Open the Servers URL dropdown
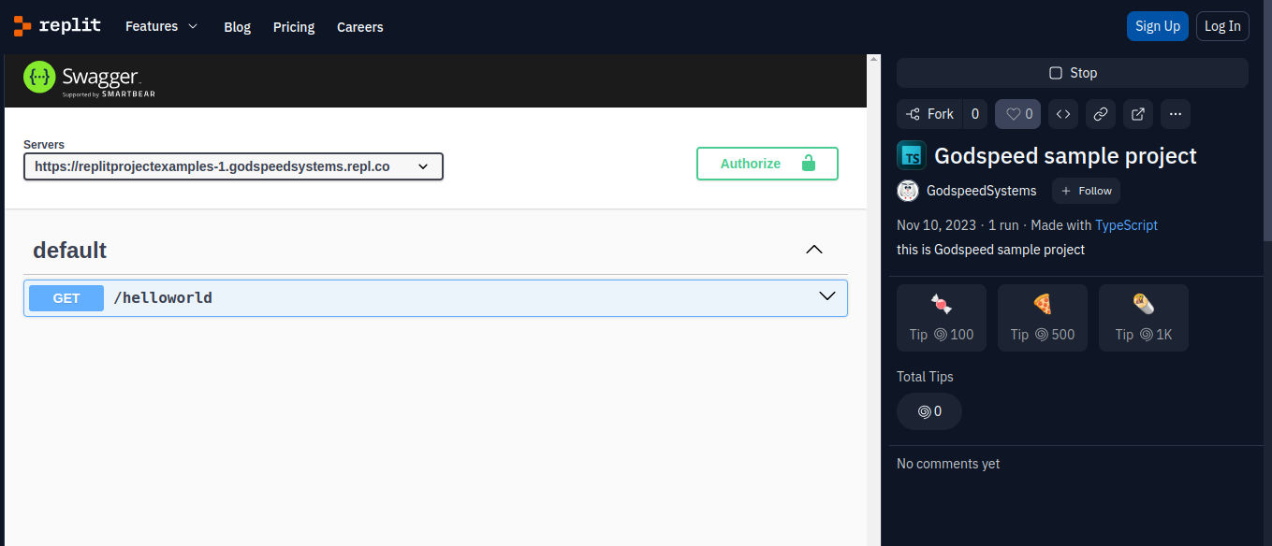This screenshot has height=546, width=1272. coord(233,166)
